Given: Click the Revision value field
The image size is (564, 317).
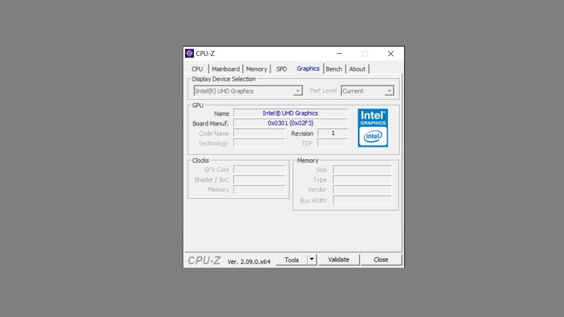Looking at the screenshot, I should 333,133.
